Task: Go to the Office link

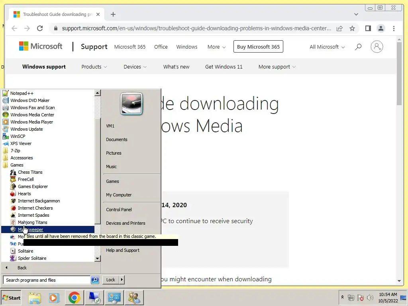Action: [161, 47]
